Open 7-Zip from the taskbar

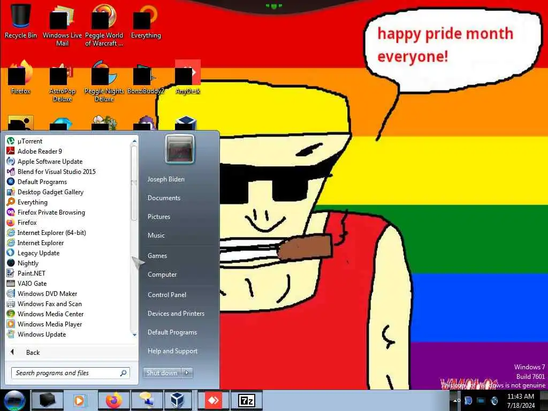(x=246, y=400)
